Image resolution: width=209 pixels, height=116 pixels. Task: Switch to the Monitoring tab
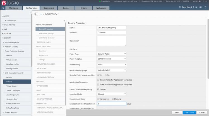point(14,8)
